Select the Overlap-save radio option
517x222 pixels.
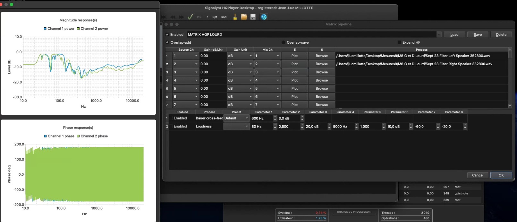click(x=283, y=42)
